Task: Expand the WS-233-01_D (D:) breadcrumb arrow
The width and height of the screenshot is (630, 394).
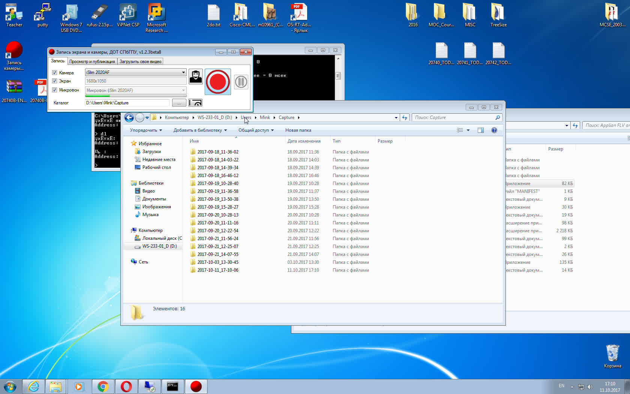Action: point(236,117)
